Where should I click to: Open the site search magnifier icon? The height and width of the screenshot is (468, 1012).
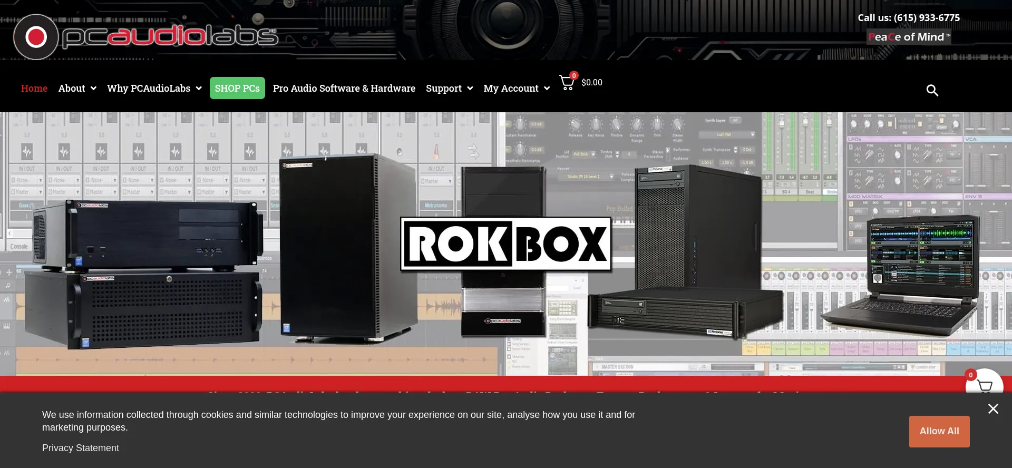tap(932, 90)
